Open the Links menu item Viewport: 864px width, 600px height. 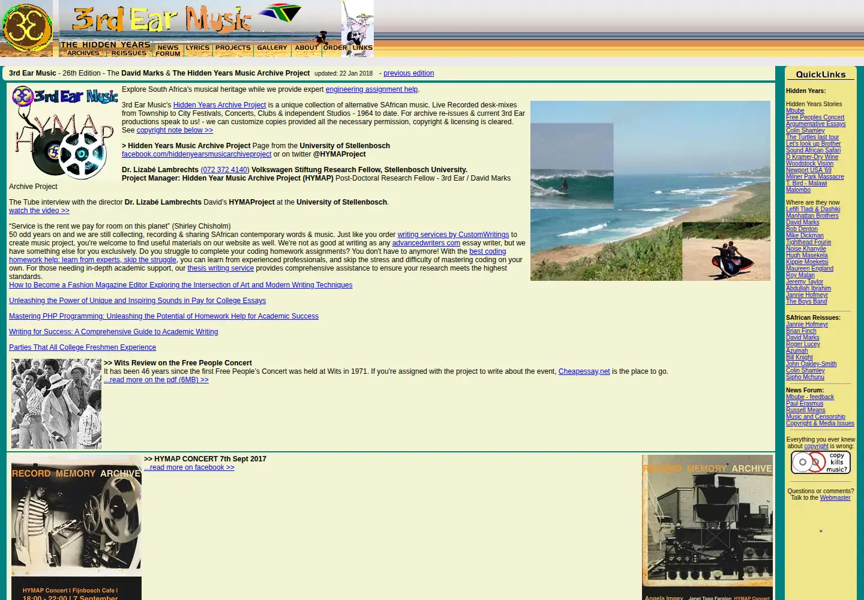coord(362,47)
